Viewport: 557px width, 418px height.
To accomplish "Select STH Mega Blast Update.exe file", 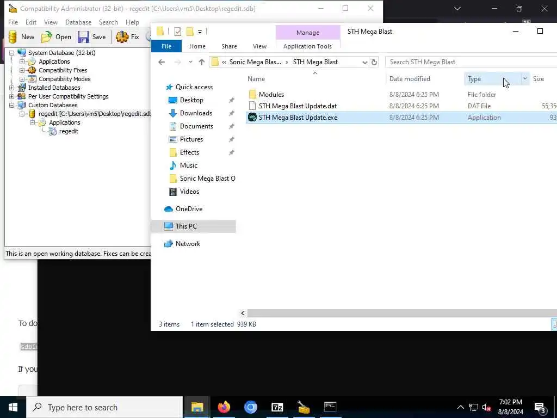I will coord(298,118).
